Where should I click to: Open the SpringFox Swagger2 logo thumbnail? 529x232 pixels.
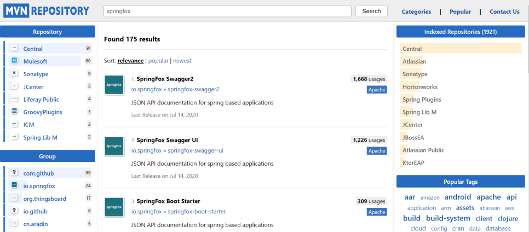(114, 85)
